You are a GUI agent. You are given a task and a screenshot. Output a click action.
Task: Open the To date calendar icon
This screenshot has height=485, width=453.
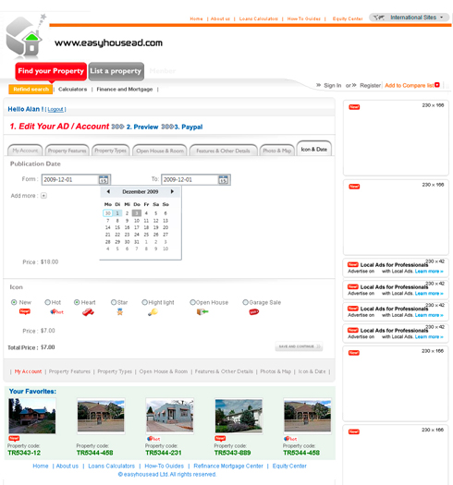tap(223, 180)
